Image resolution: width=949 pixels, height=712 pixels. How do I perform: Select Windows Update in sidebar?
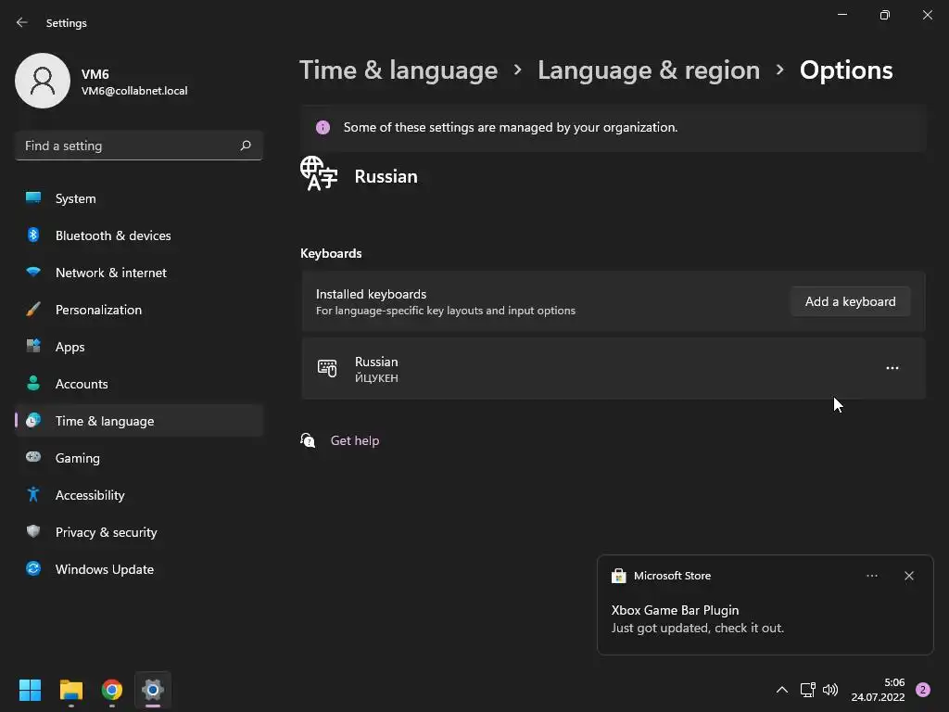point(104,569)
